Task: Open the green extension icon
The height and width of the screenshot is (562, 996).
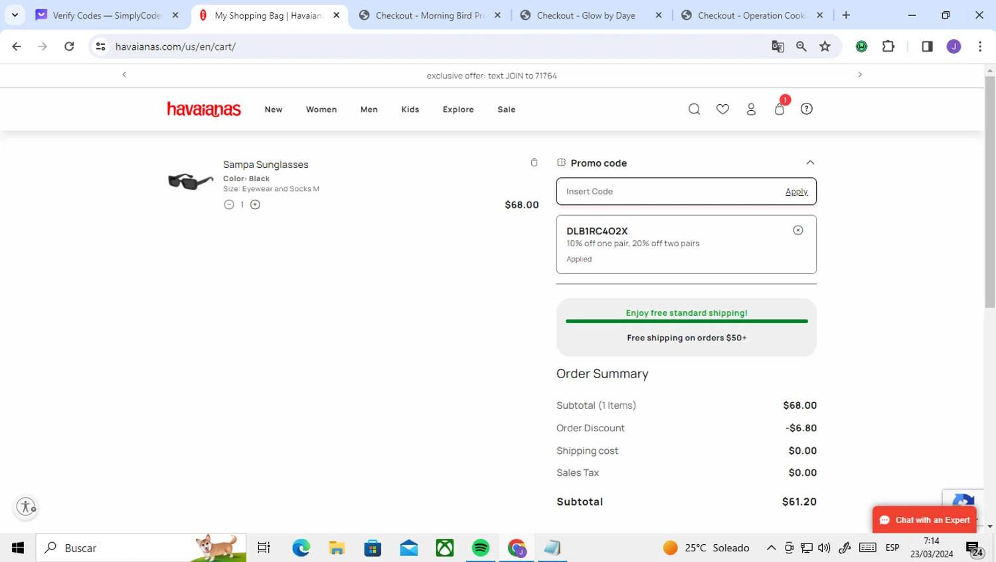Action: point(862,46)
